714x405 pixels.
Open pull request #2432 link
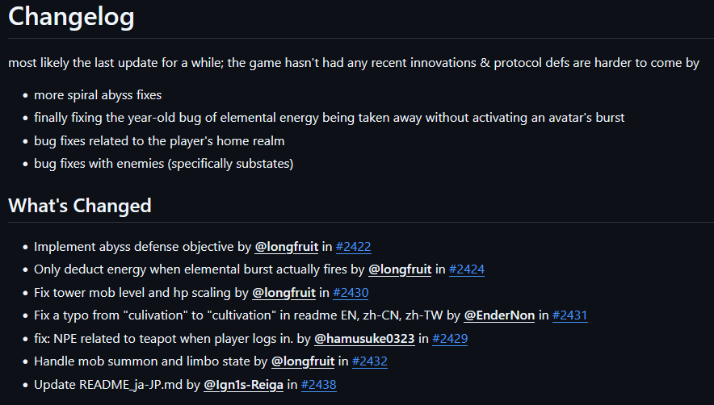pyautogui.click(x=370, y=361)
